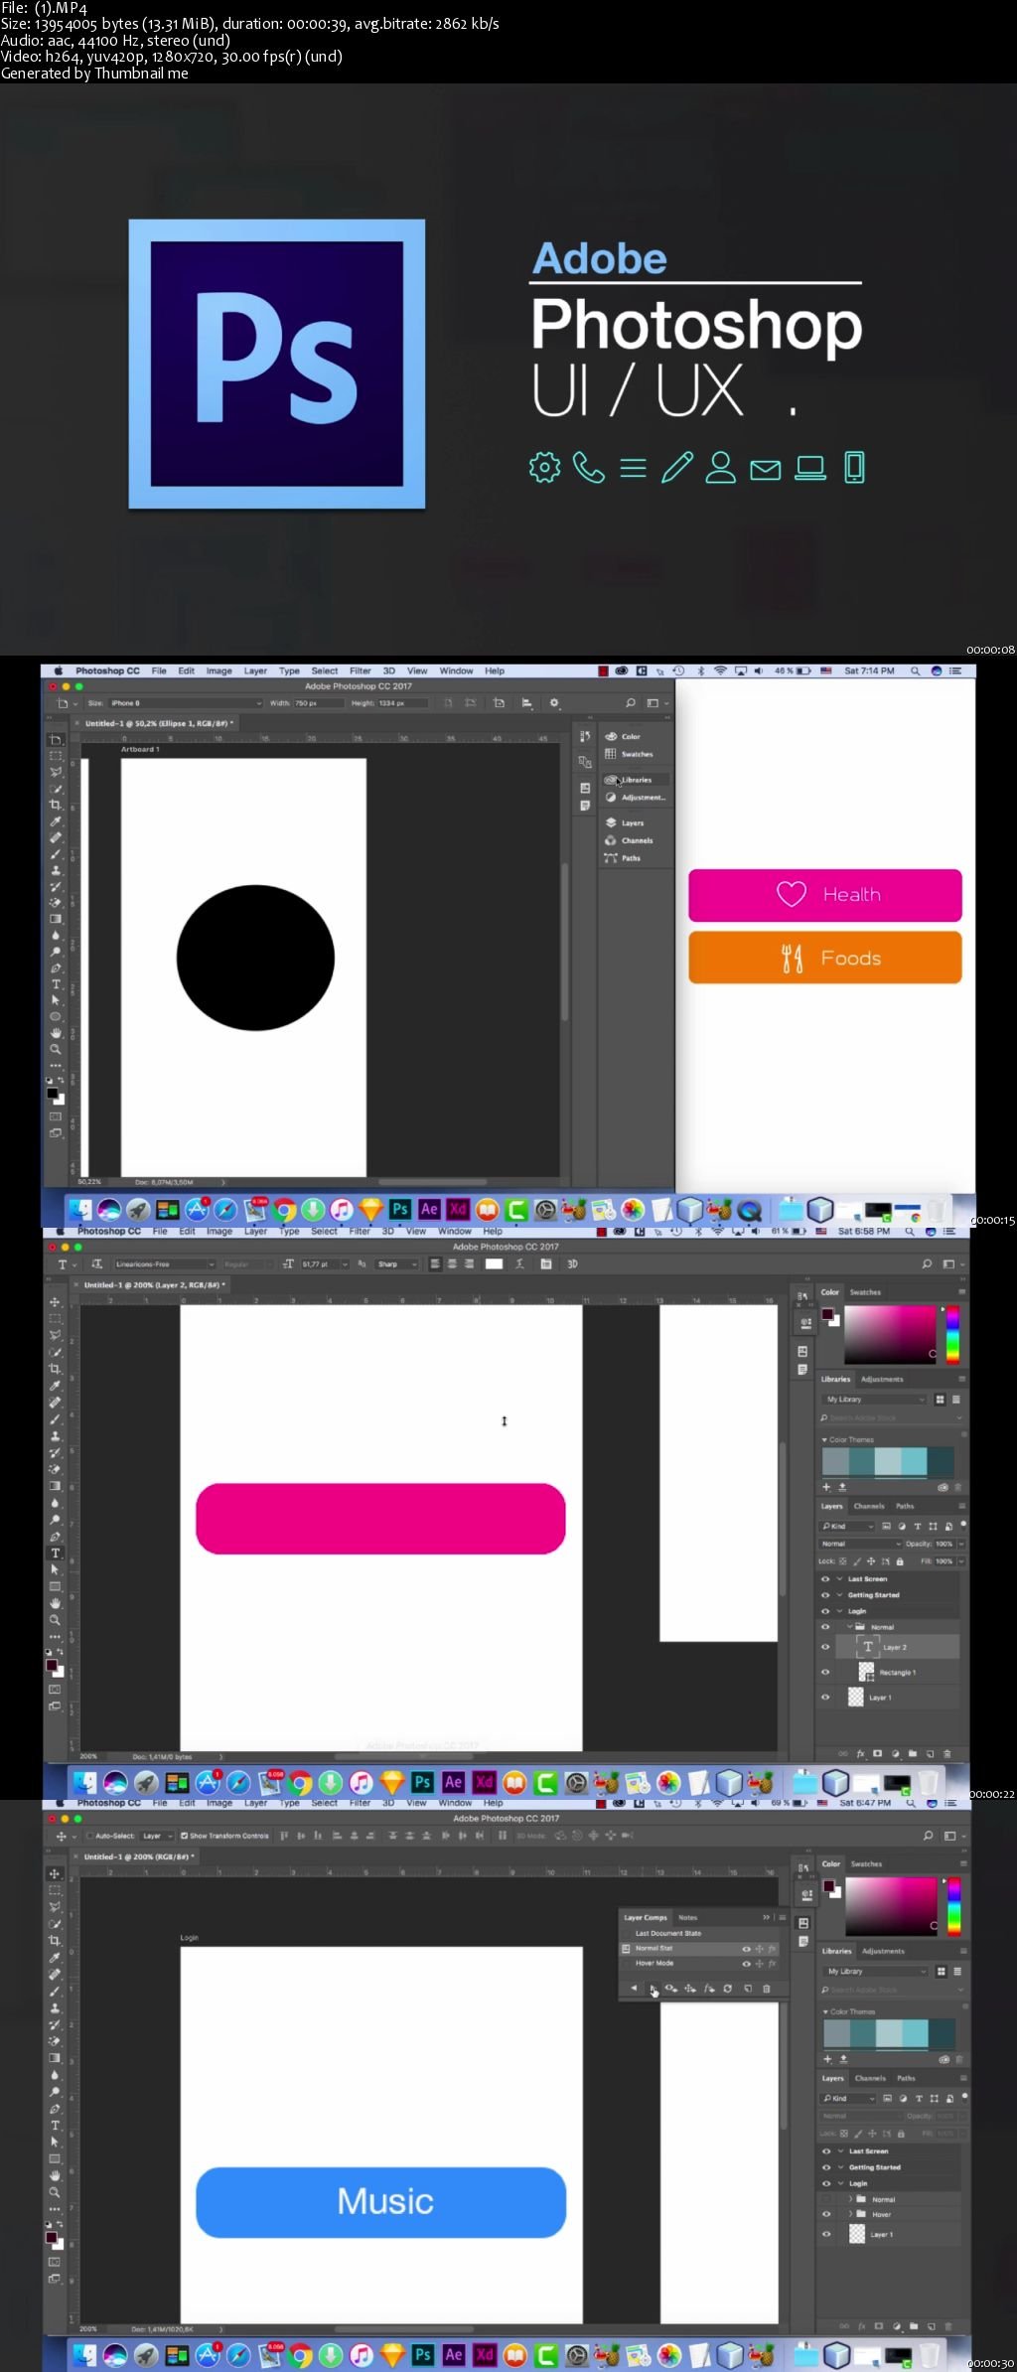This screenshot has width=1017, height=2372.
Task: Select the Crop tool in 00:00:30 frame toolbar
Action: (x=56, y=1940)
